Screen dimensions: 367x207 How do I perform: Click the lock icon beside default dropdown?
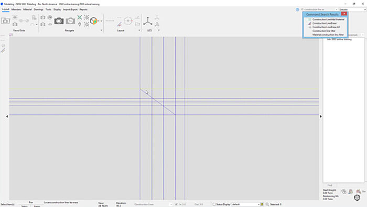pyautogui.click(x=262, y=204)
